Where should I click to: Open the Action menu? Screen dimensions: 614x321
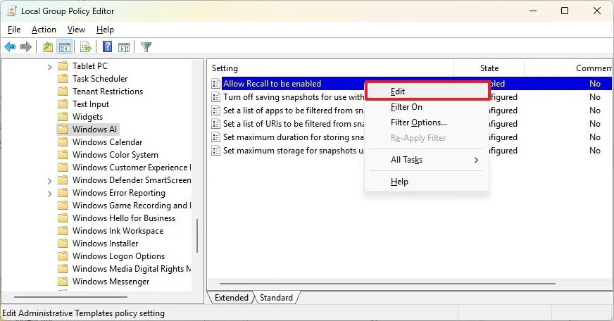tap(44, 30)
